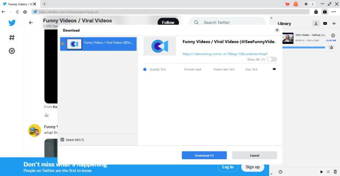The width and height of the screenshot is (340, 176).
Task: Click the page scrollbar up arrow
Action: tap(271, 18)
